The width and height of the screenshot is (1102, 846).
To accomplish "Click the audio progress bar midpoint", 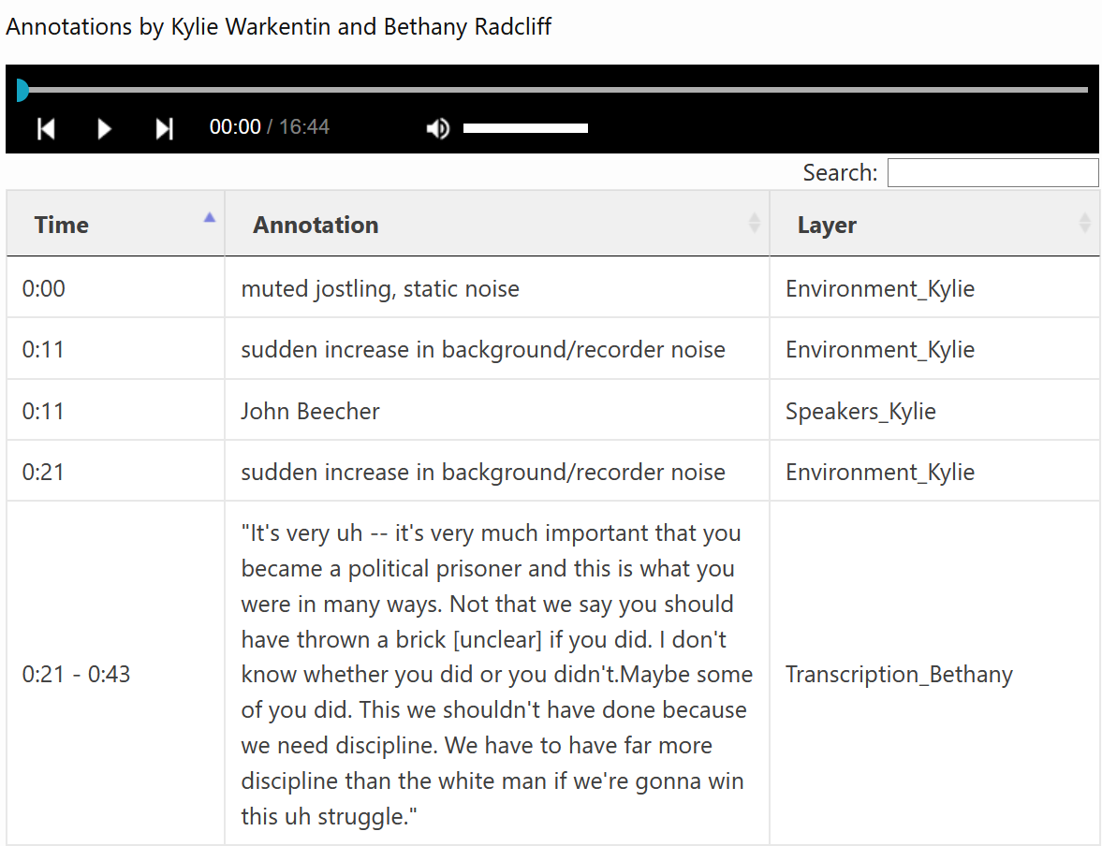I will tap(552, 90).
